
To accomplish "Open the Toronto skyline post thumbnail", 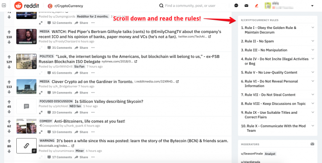I will click(x=27, y=87).
